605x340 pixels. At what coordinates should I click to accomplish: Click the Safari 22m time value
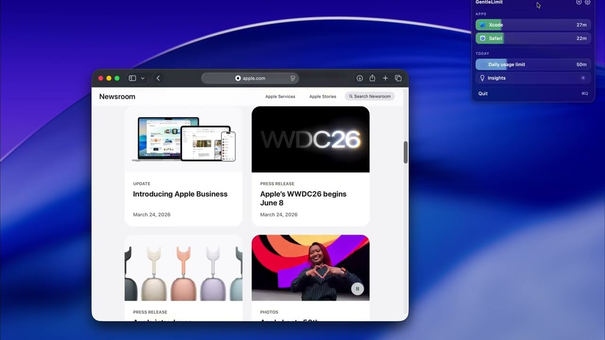click(581, 38)
